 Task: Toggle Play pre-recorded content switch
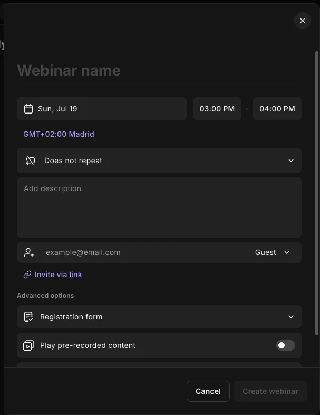pos(285,345)
